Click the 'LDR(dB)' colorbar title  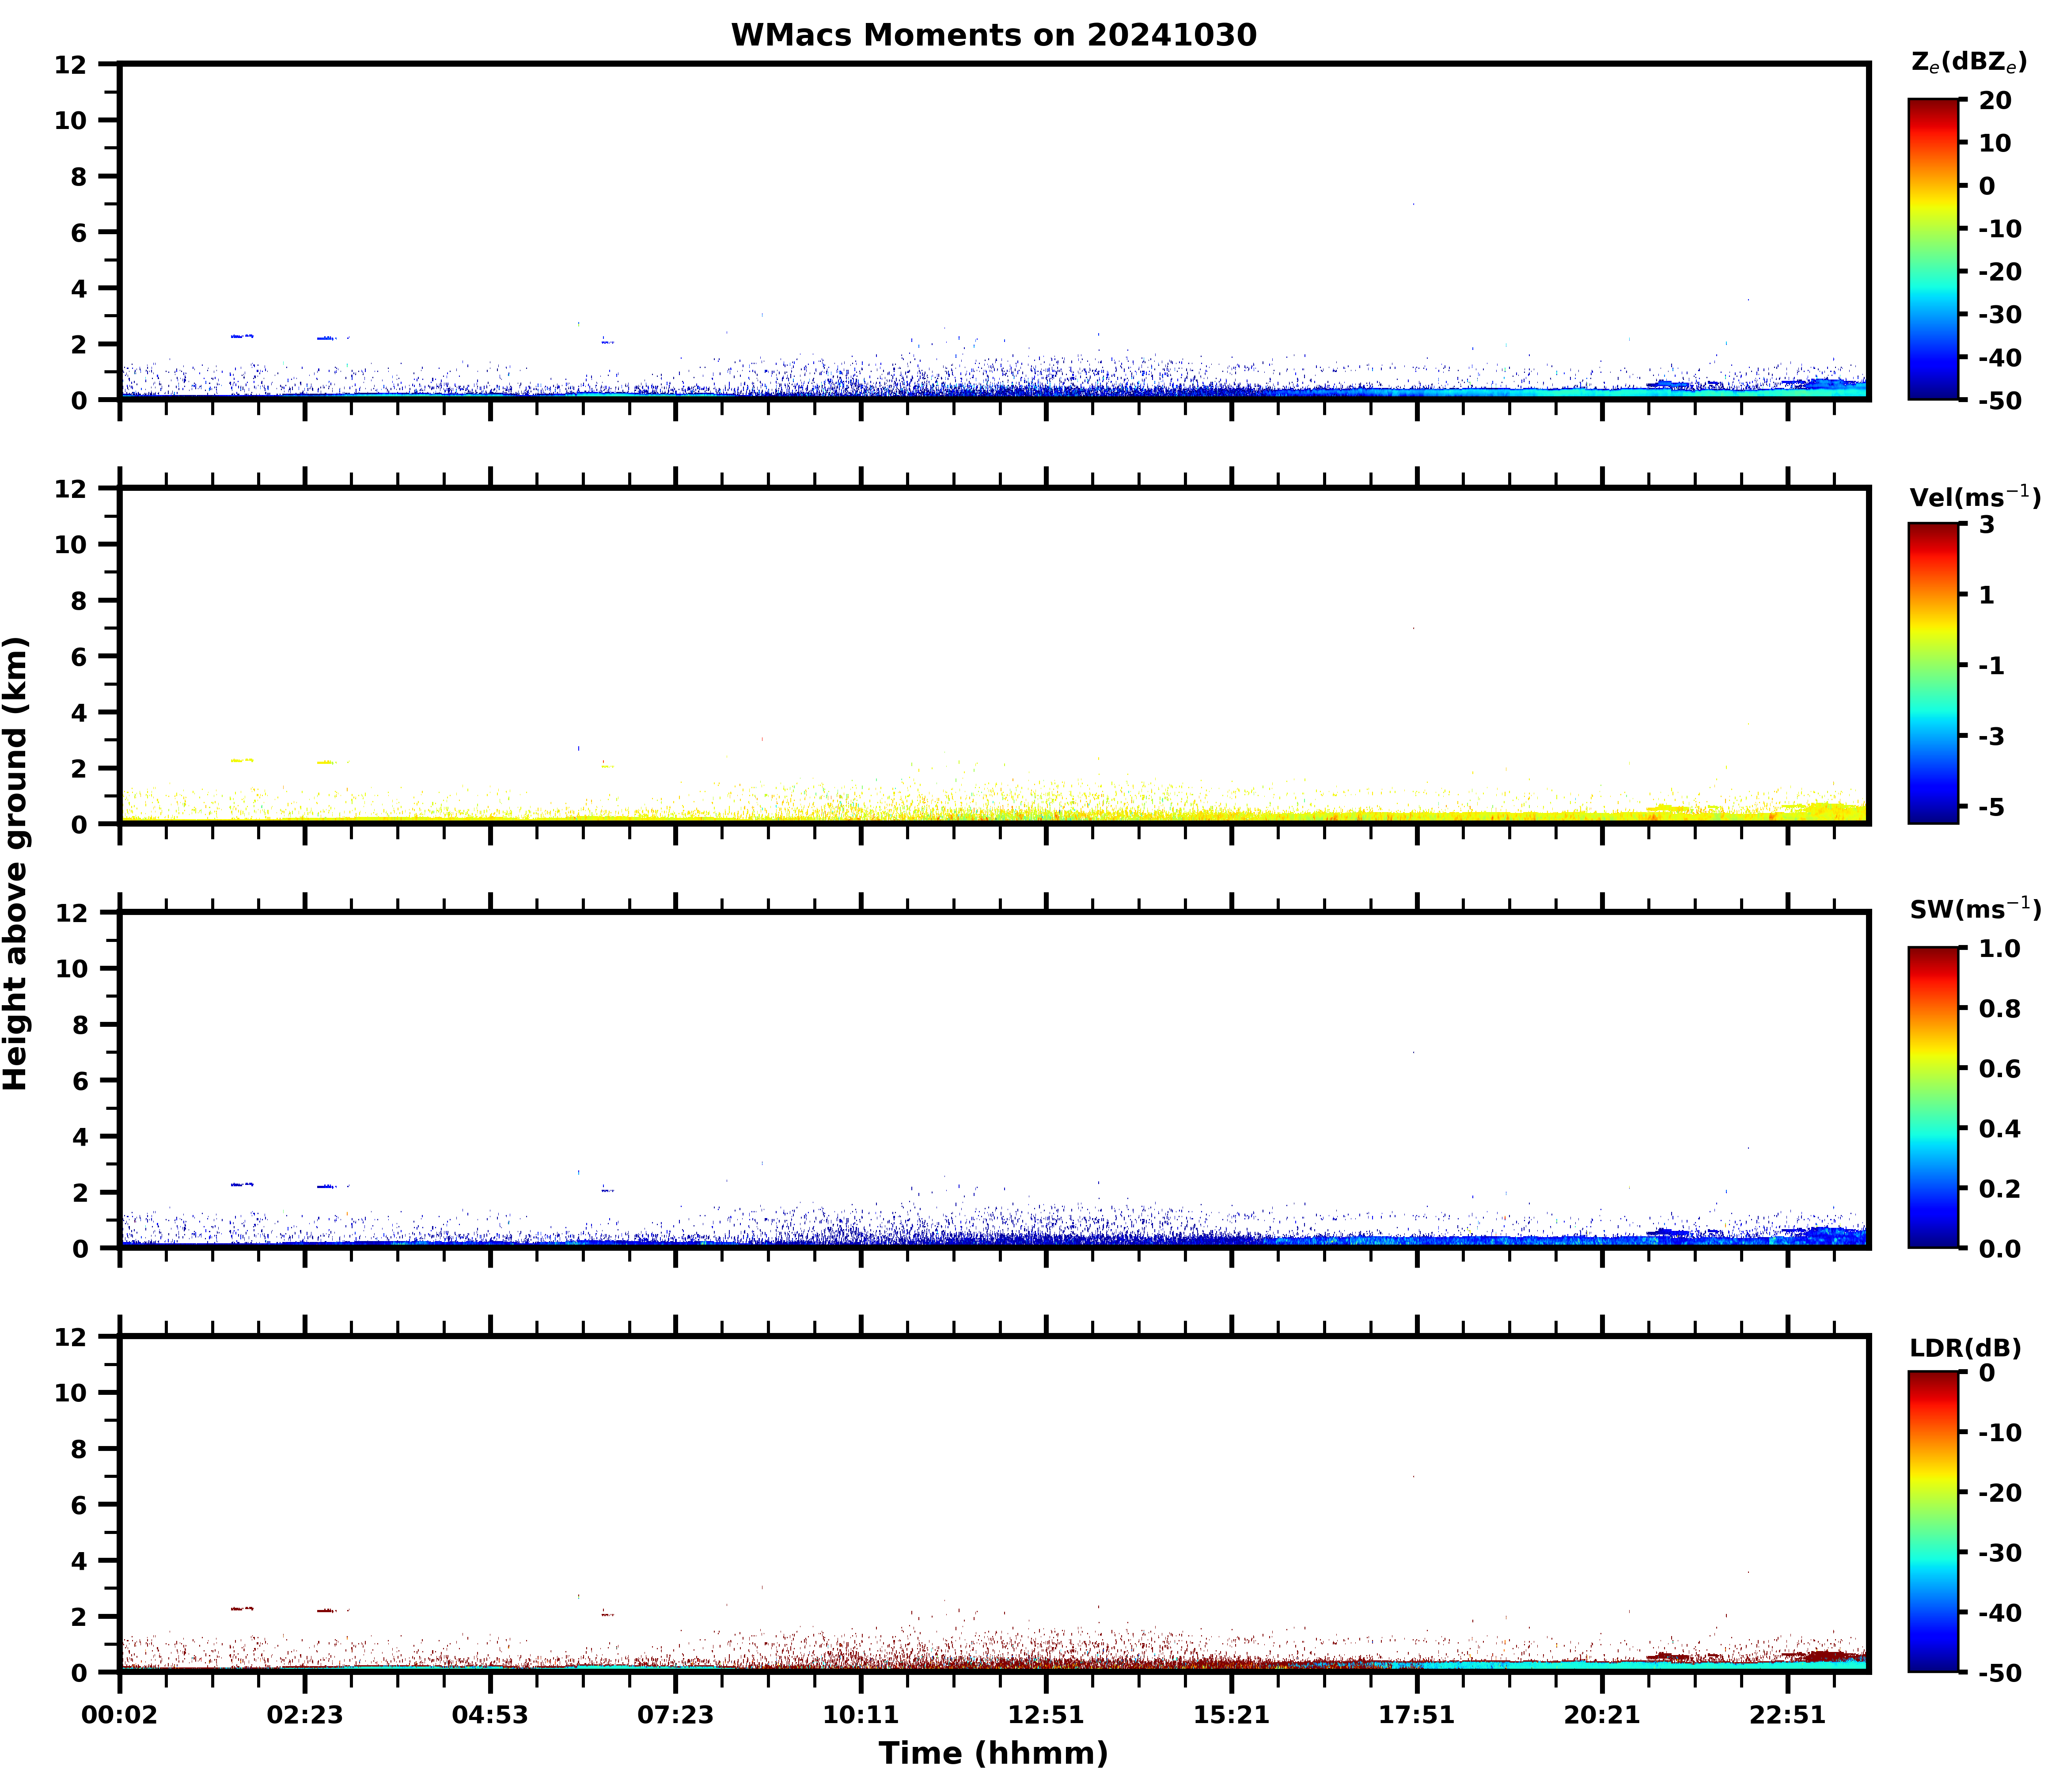(x=1965, y=1348)
